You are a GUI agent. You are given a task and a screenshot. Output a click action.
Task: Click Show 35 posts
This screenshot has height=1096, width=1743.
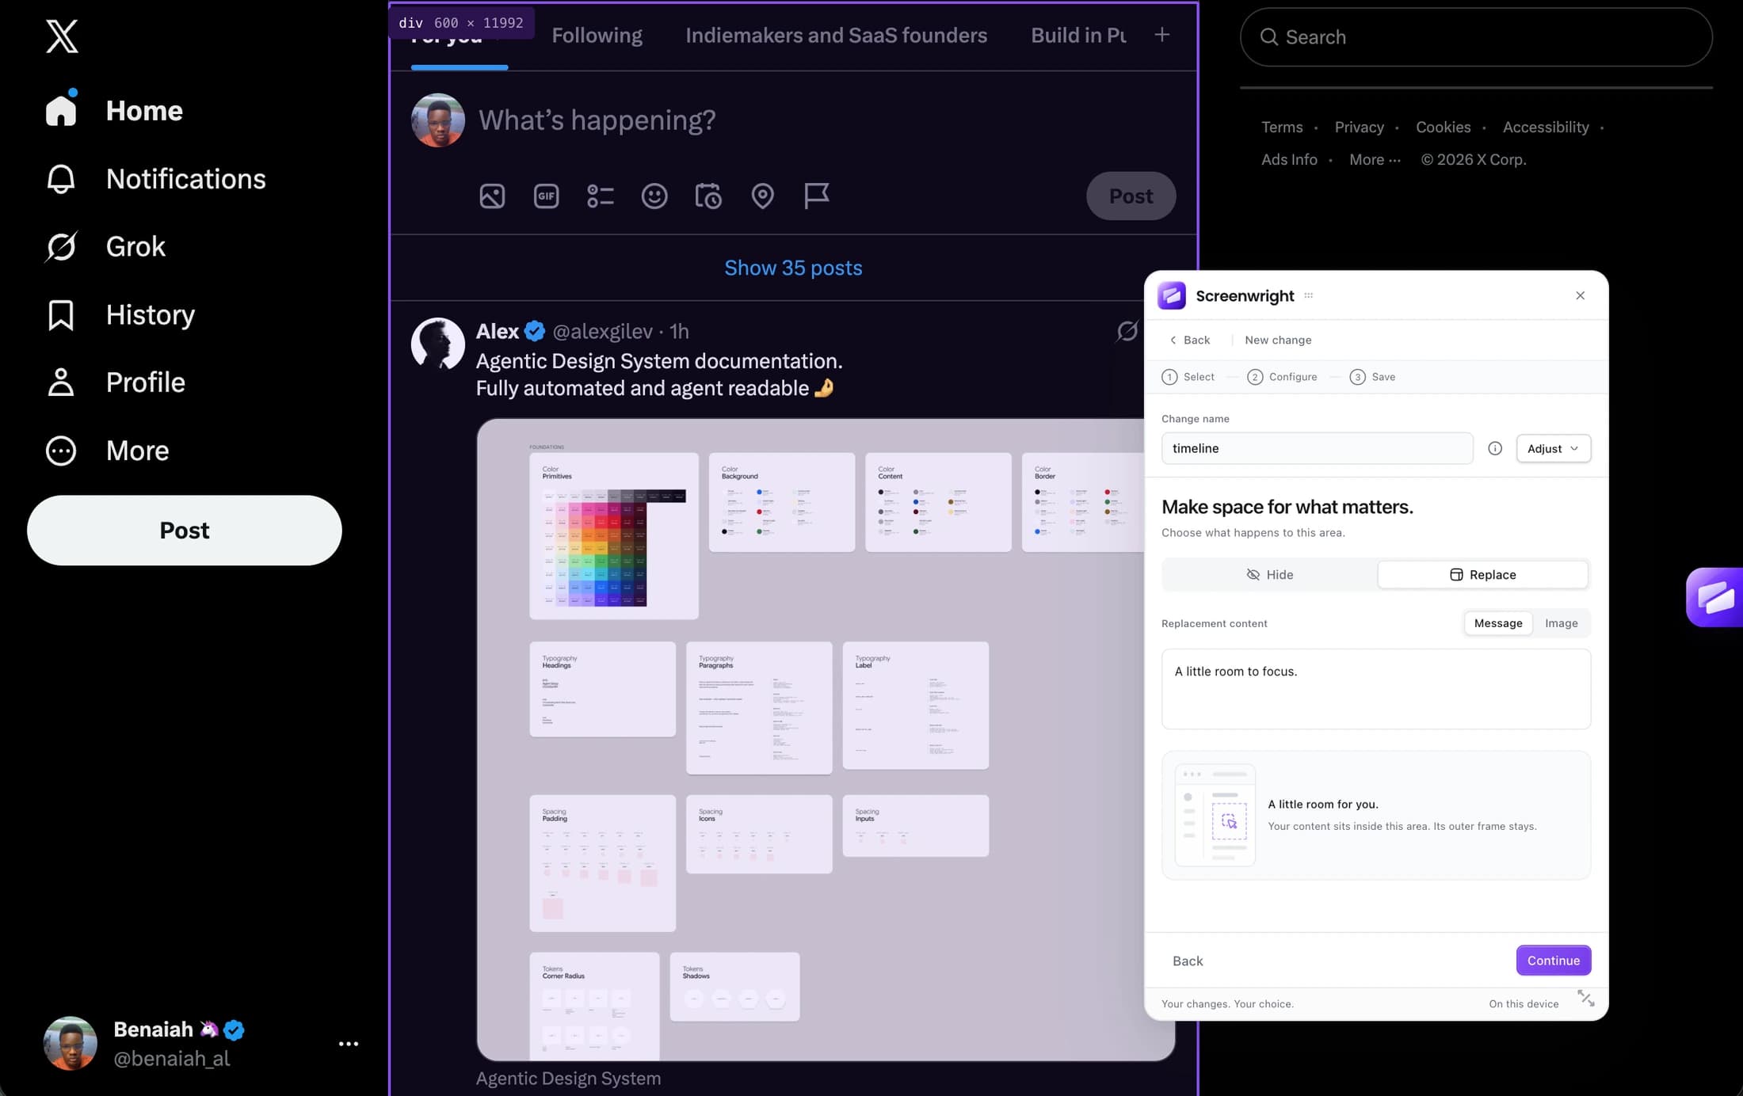click(x=793, y=268)
